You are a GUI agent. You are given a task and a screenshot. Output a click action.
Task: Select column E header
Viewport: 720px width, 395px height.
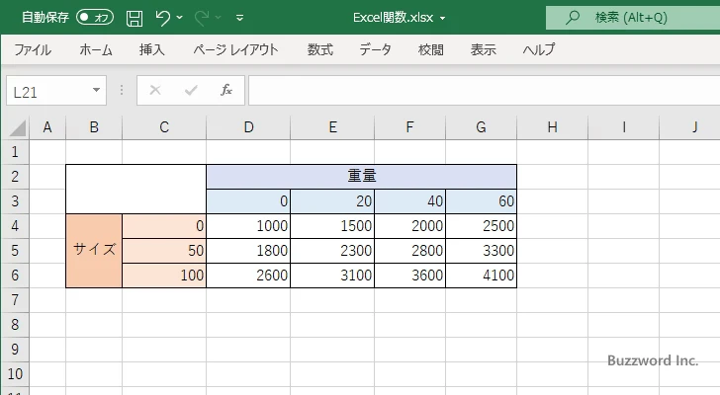[x=332, y=127]
